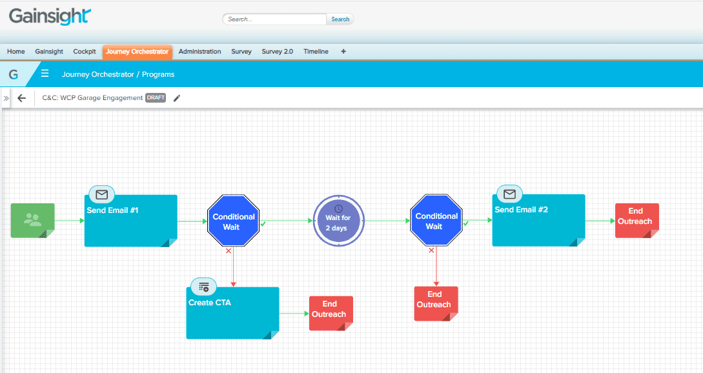Expand the side panel with double chevron
The width and height of the screenshot is (703, 373).
[6, 99]
